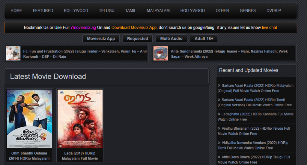Open the Requested button

(137, 39)
